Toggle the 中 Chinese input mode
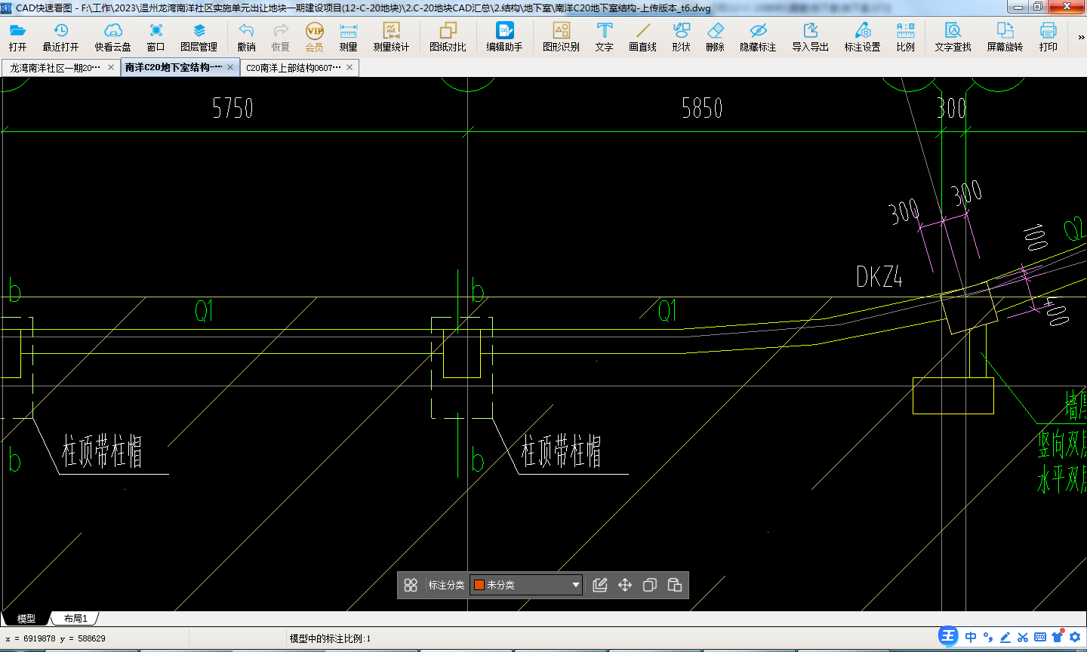 (971, 637)
